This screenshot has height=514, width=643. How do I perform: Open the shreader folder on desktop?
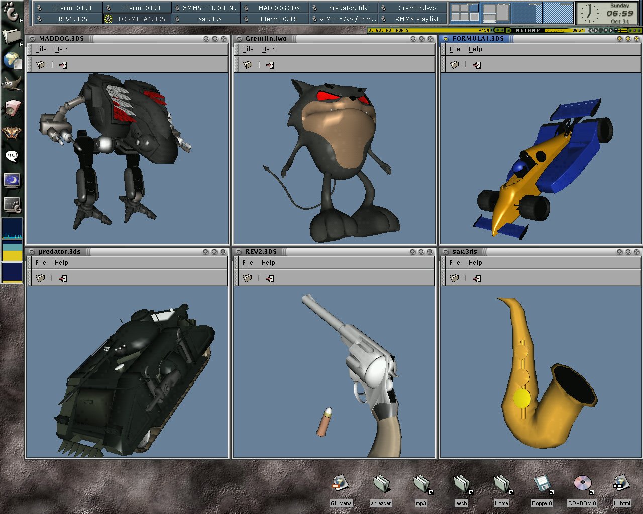click(381, 489)
